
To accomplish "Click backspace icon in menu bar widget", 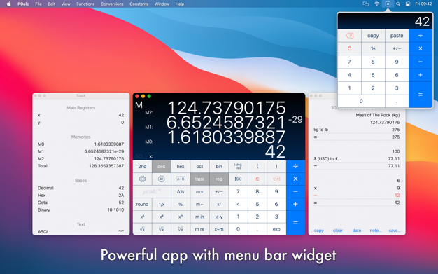I will pyautogui.click(x=349, y=36).
